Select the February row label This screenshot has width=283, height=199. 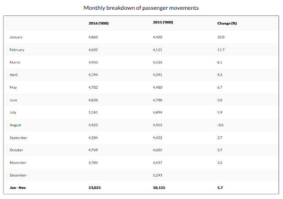click(x=17, y=50)
